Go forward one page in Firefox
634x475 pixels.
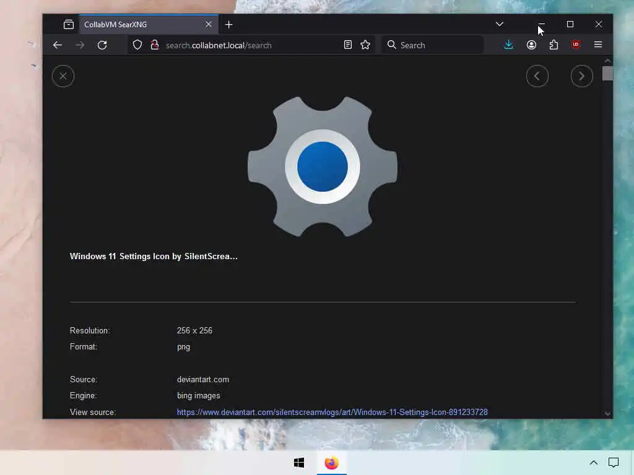(x=80, y=45)
